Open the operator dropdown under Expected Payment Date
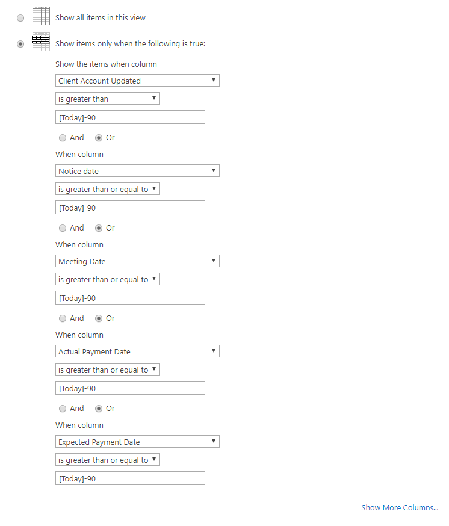This screenshot has width=449, height=526. click(107, 459)
